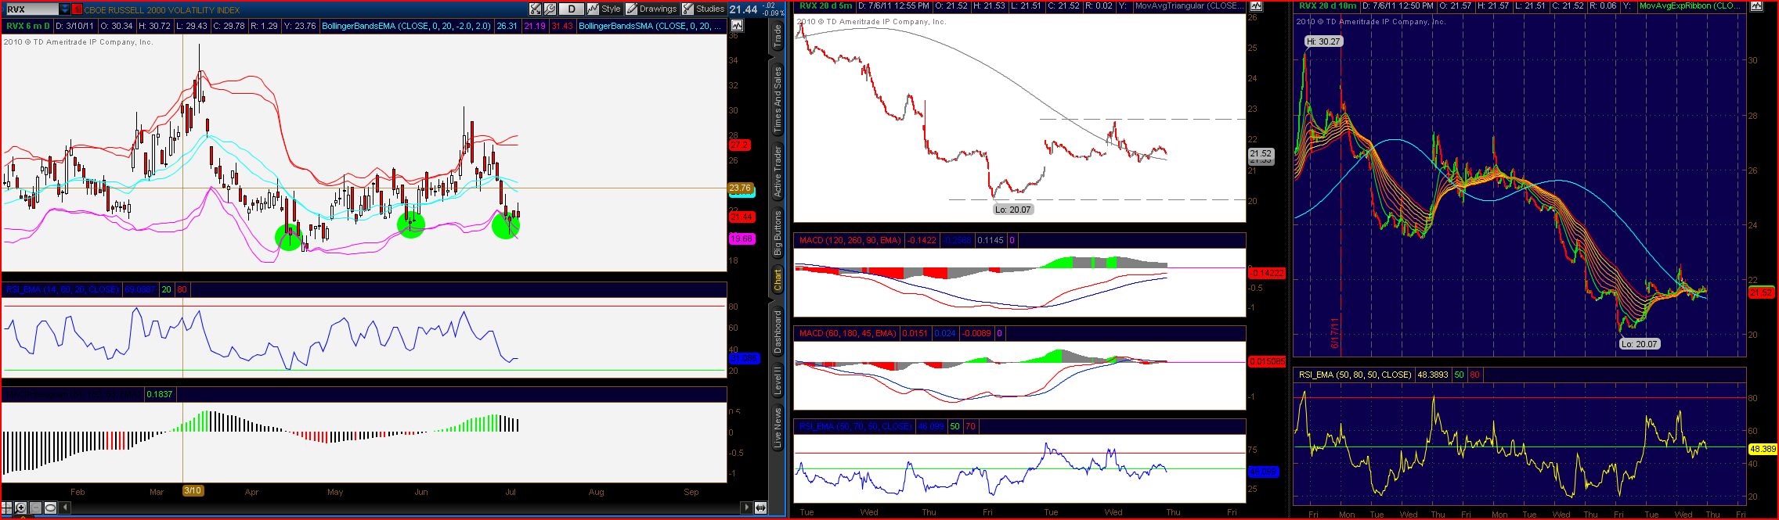Viewport: 1779px width, 520px height.
Task: Click CBOE RUSSELL 2000 VOLATILITY INDEX title
Action: [162, 9]
